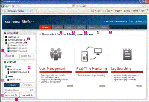Open the Log Searching heading link
This screenshot has height=102, width=149.
click(x=121, y=69)
